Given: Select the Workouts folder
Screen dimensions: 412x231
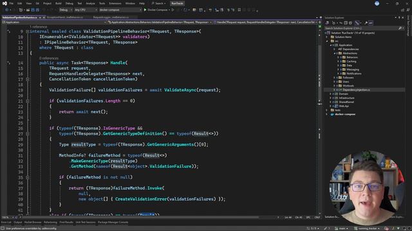Looking at the screenshot, I should pos(348,86).
